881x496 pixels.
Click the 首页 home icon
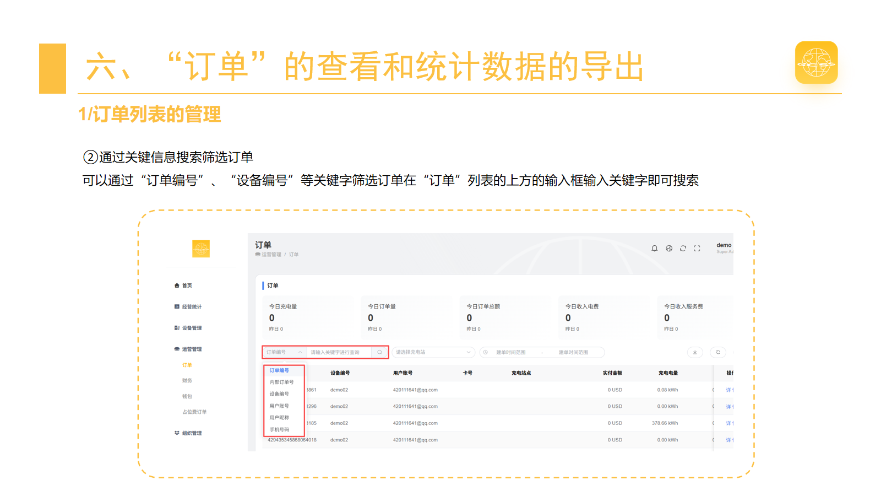click(177, 285)
